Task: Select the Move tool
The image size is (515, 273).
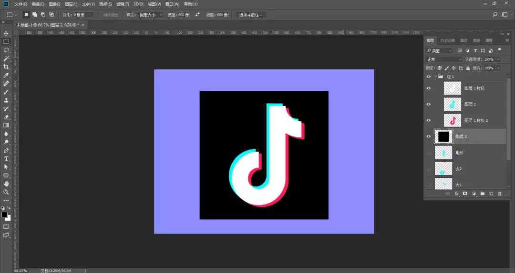Action: pos(6,33)
